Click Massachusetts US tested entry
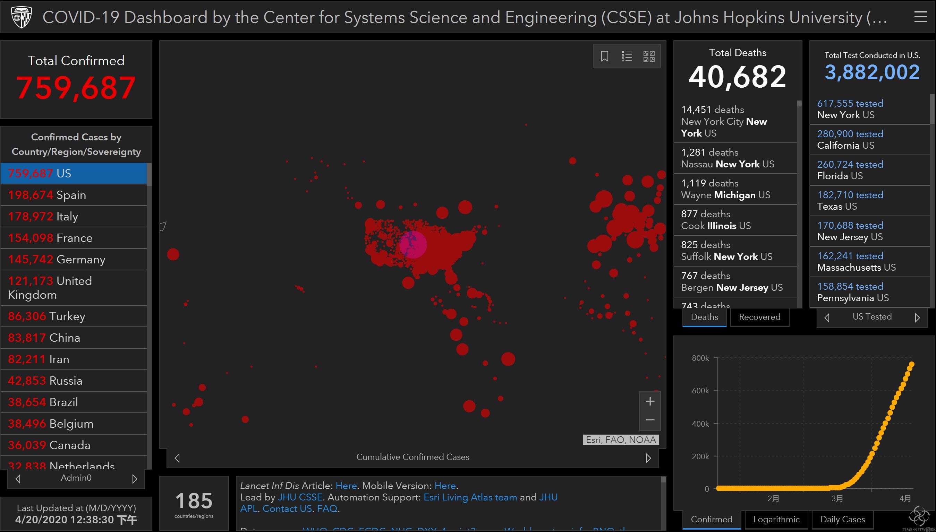This screenshot has height=532, width=936. pos(870,262)
